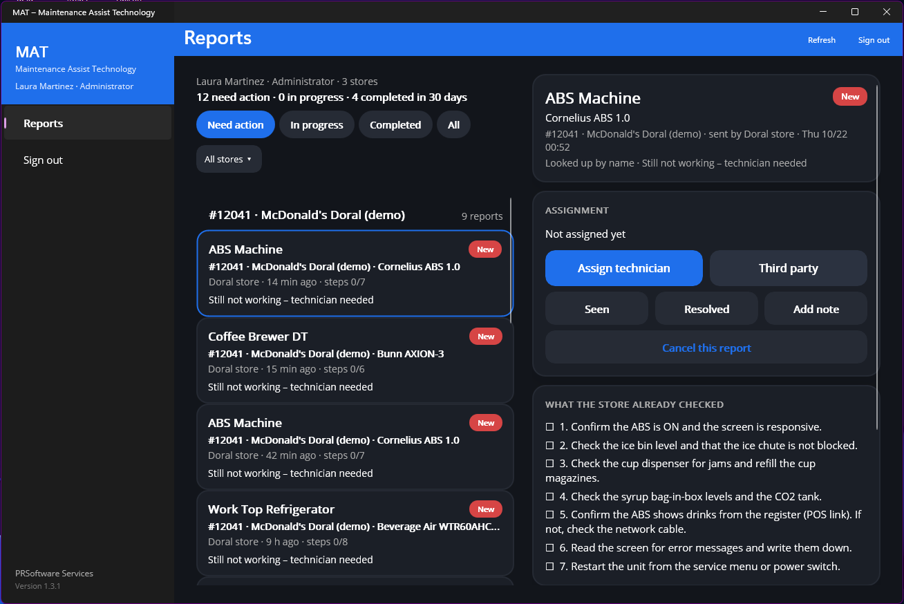This screenshot has height=604, width=904.
Task: Close the MAT window
Action: point(887,12)
